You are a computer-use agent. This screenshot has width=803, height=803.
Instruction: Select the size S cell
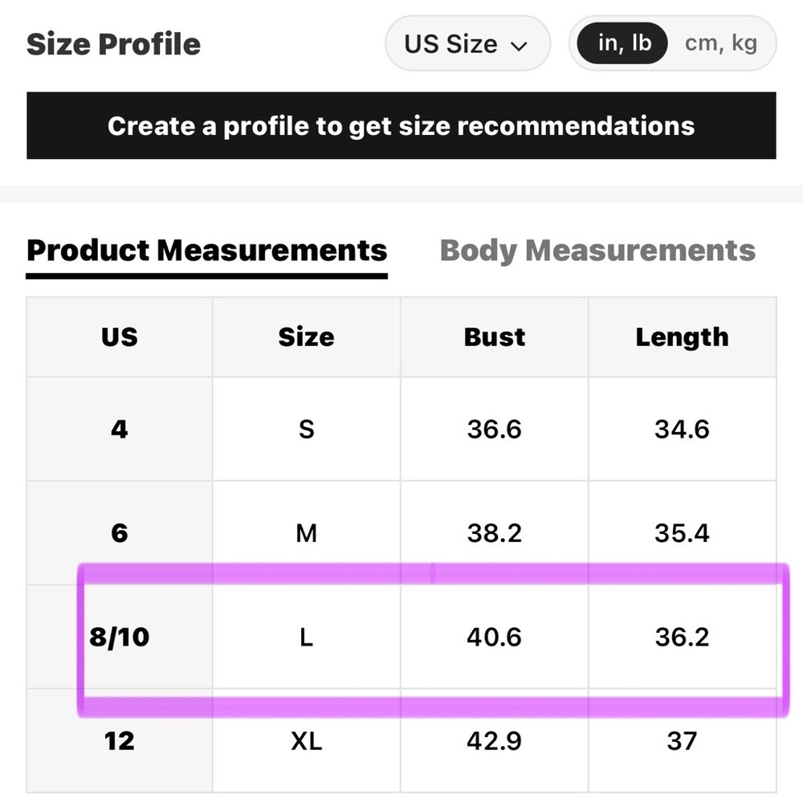306,429
